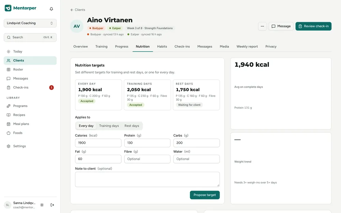Click the Eatper synced 16 h ago status
Screen dimensions: 341x213
(144, 34)
